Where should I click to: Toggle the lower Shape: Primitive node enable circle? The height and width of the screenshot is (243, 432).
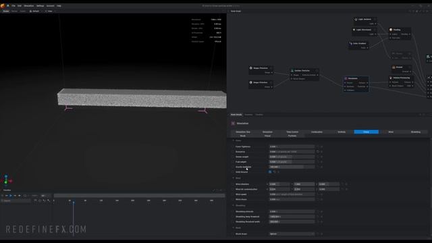271,82
